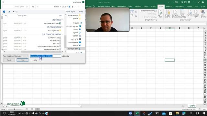This screenshot has width=207, height=116.
Task: Click the up-folder arrow in file dialog
Action: pyautogui.click(x=72, y=7)
